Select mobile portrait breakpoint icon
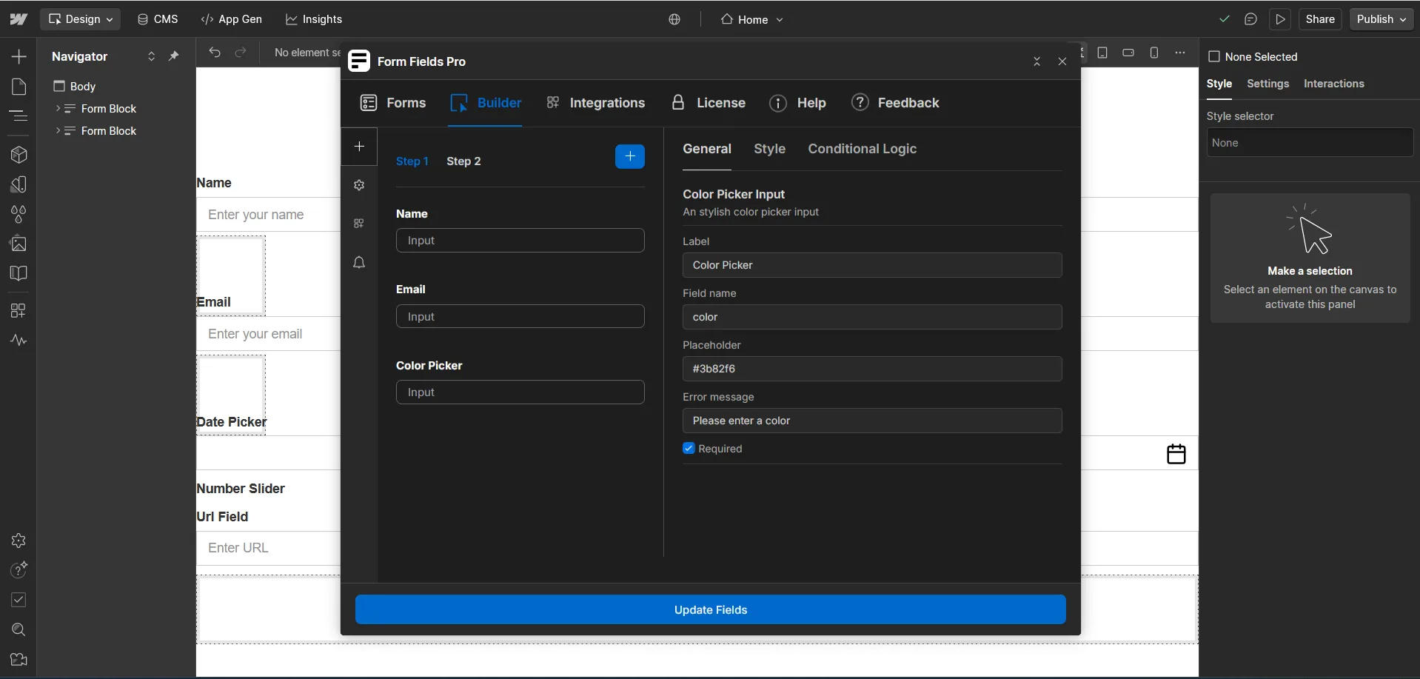The image size is (1420, 679). pyautogui.click(x=1154, y=53)
